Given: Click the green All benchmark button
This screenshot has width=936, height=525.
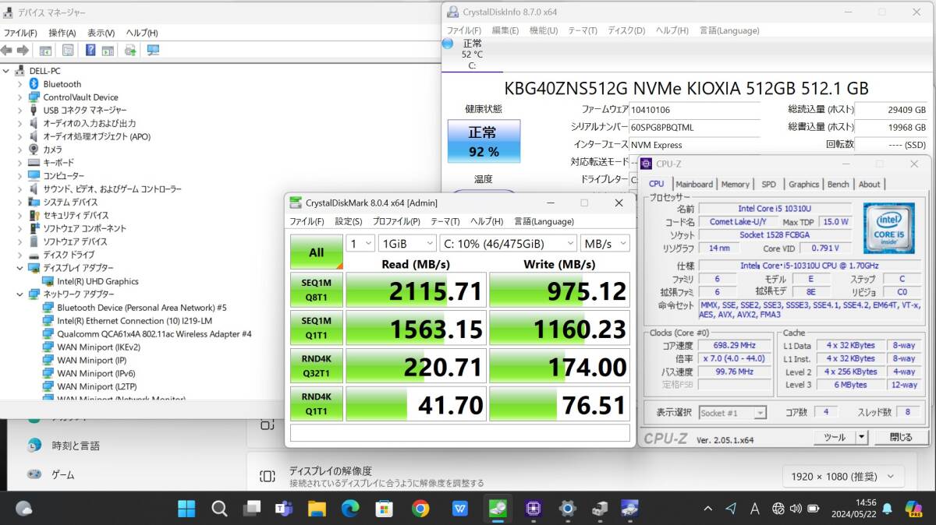Looking at the screenshot, I should coord(317,252).
